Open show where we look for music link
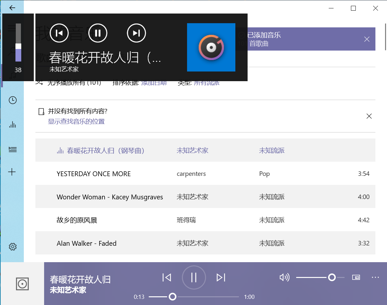 tap(76, 121)
